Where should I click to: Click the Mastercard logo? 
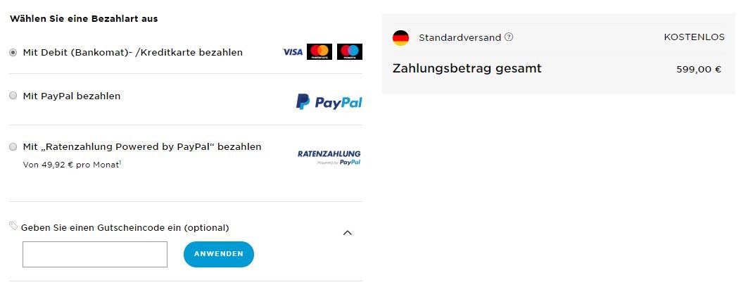319,52
